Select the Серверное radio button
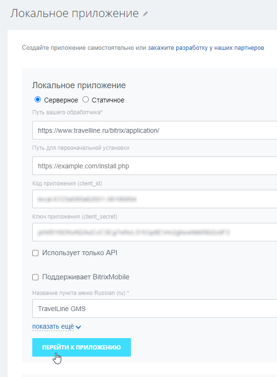The width and height of the screenshot is (277, 377). point(38,100)
